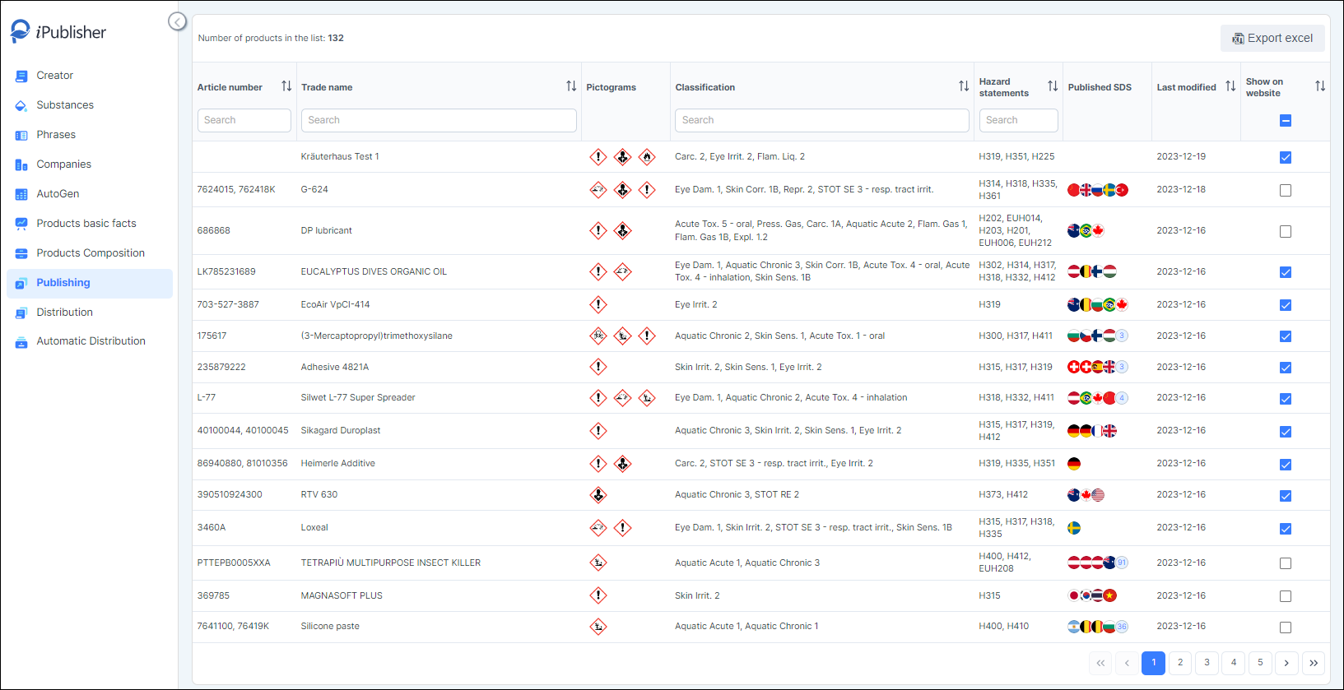The width and height of the screenshot is (1344, 690).
Task: Focus the Hazard statements search field
Action: click(1019, 120)
